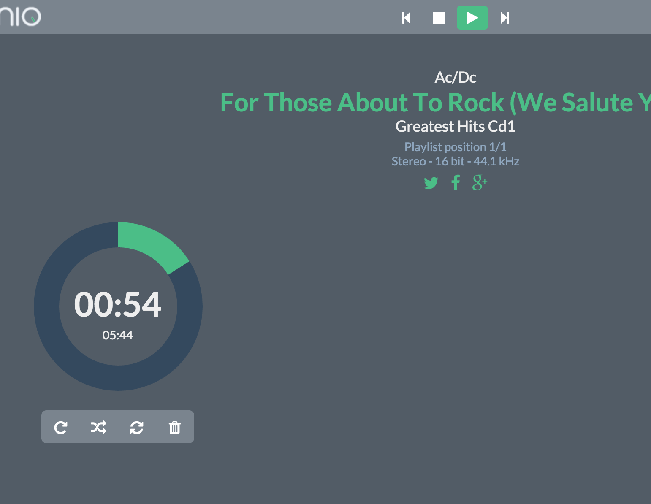Share the song on Facebook
The width and height of the screenshot is (651, 504).
click(x=456, y=183)
